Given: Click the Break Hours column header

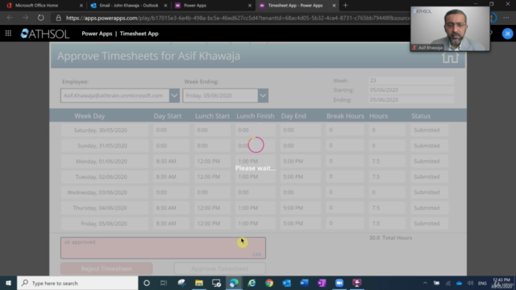Looking at the screenshot, I should tap(345, 116).
